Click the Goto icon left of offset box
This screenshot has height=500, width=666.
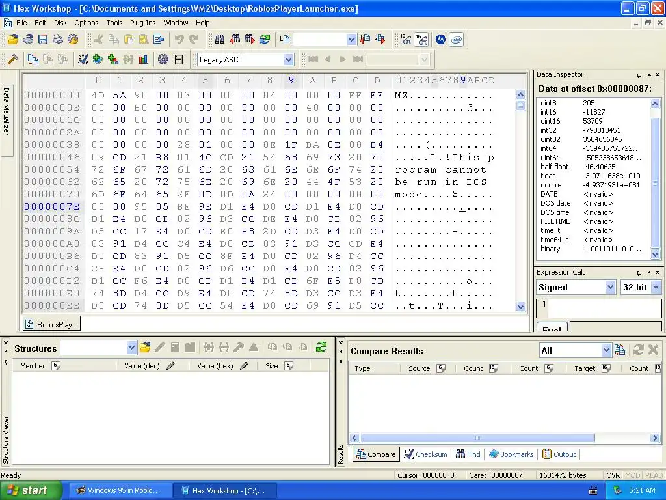[x=285, y=40]
